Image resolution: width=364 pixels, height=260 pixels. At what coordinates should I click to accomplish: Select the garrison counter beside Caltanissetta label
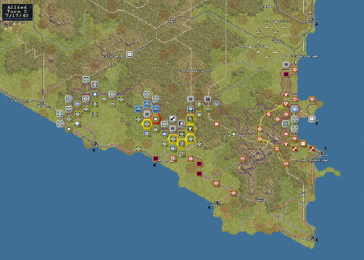[x=130, y=55]
